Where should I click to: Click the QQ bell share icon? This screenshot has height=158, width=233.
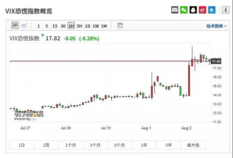click(193, 10)
